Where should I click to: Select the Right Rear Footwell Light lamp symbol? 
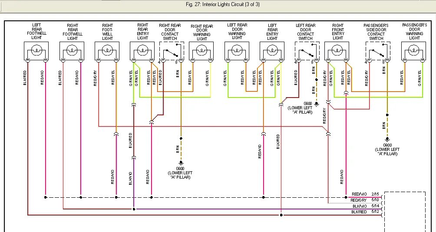click(x=72, y=51)
